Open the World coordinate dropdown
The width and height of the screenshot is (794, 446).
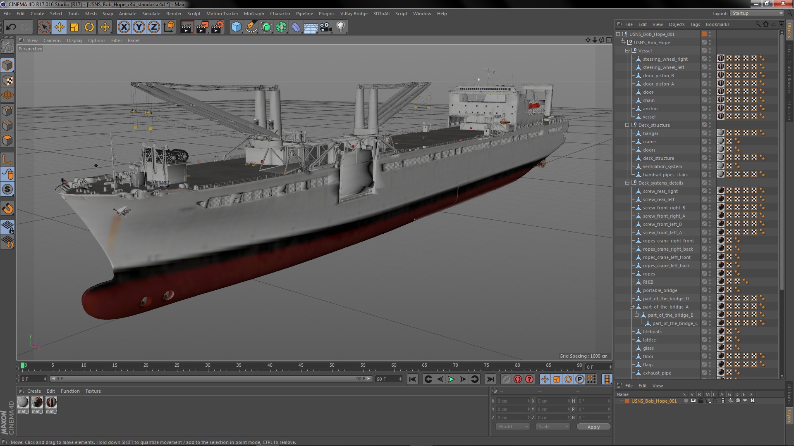(x=513, y=427)
